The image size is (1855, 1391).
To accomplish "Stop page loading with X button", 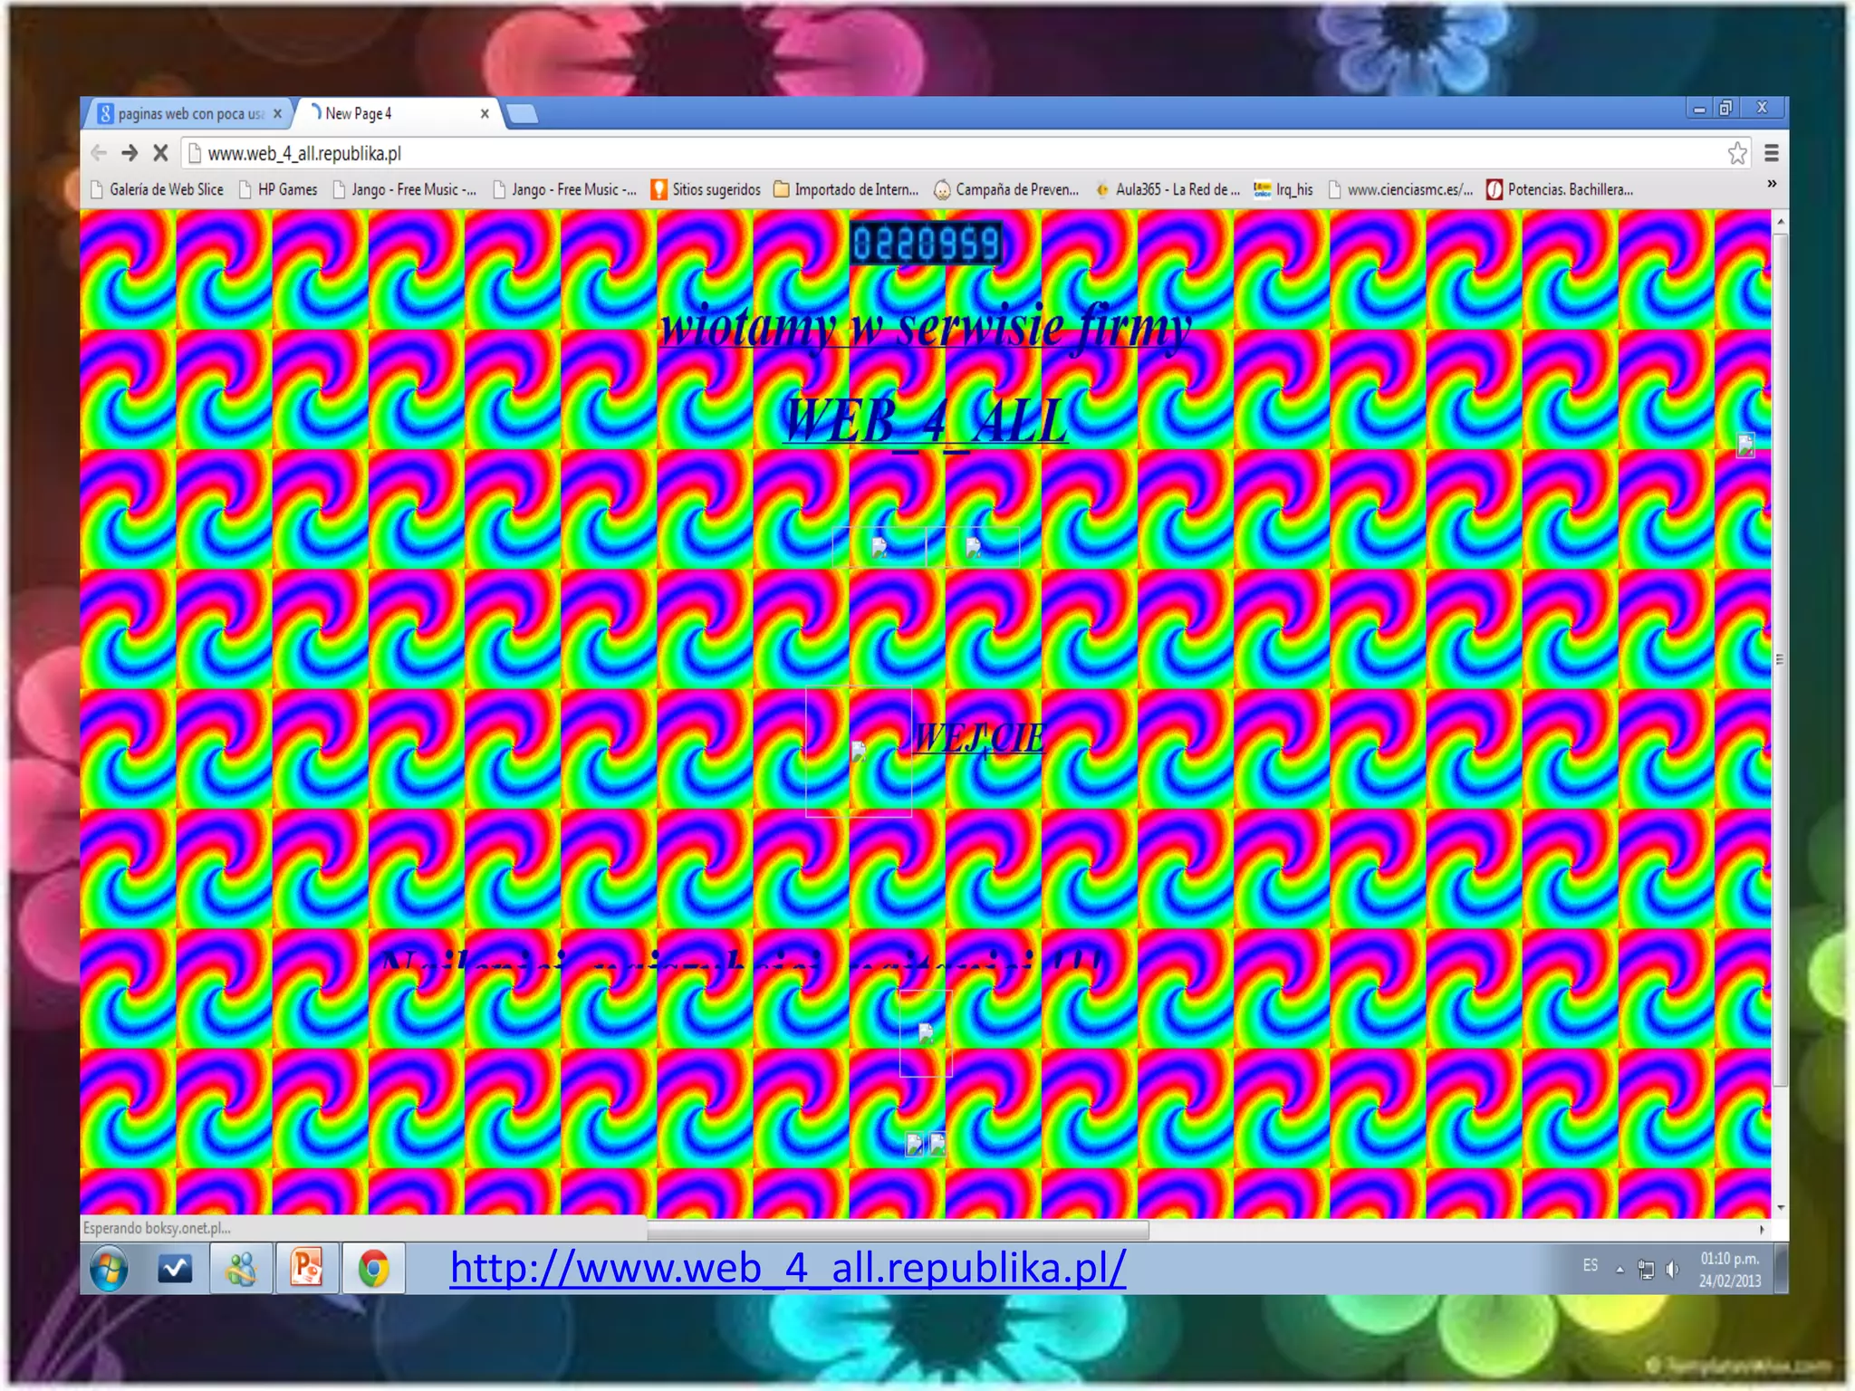I will 161,153.
